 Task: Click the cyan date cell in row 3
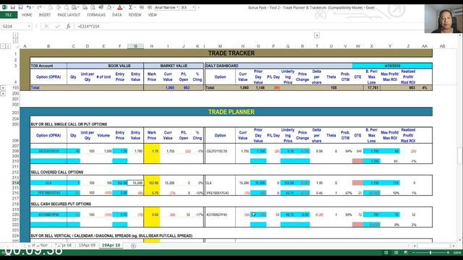[392, 66]
